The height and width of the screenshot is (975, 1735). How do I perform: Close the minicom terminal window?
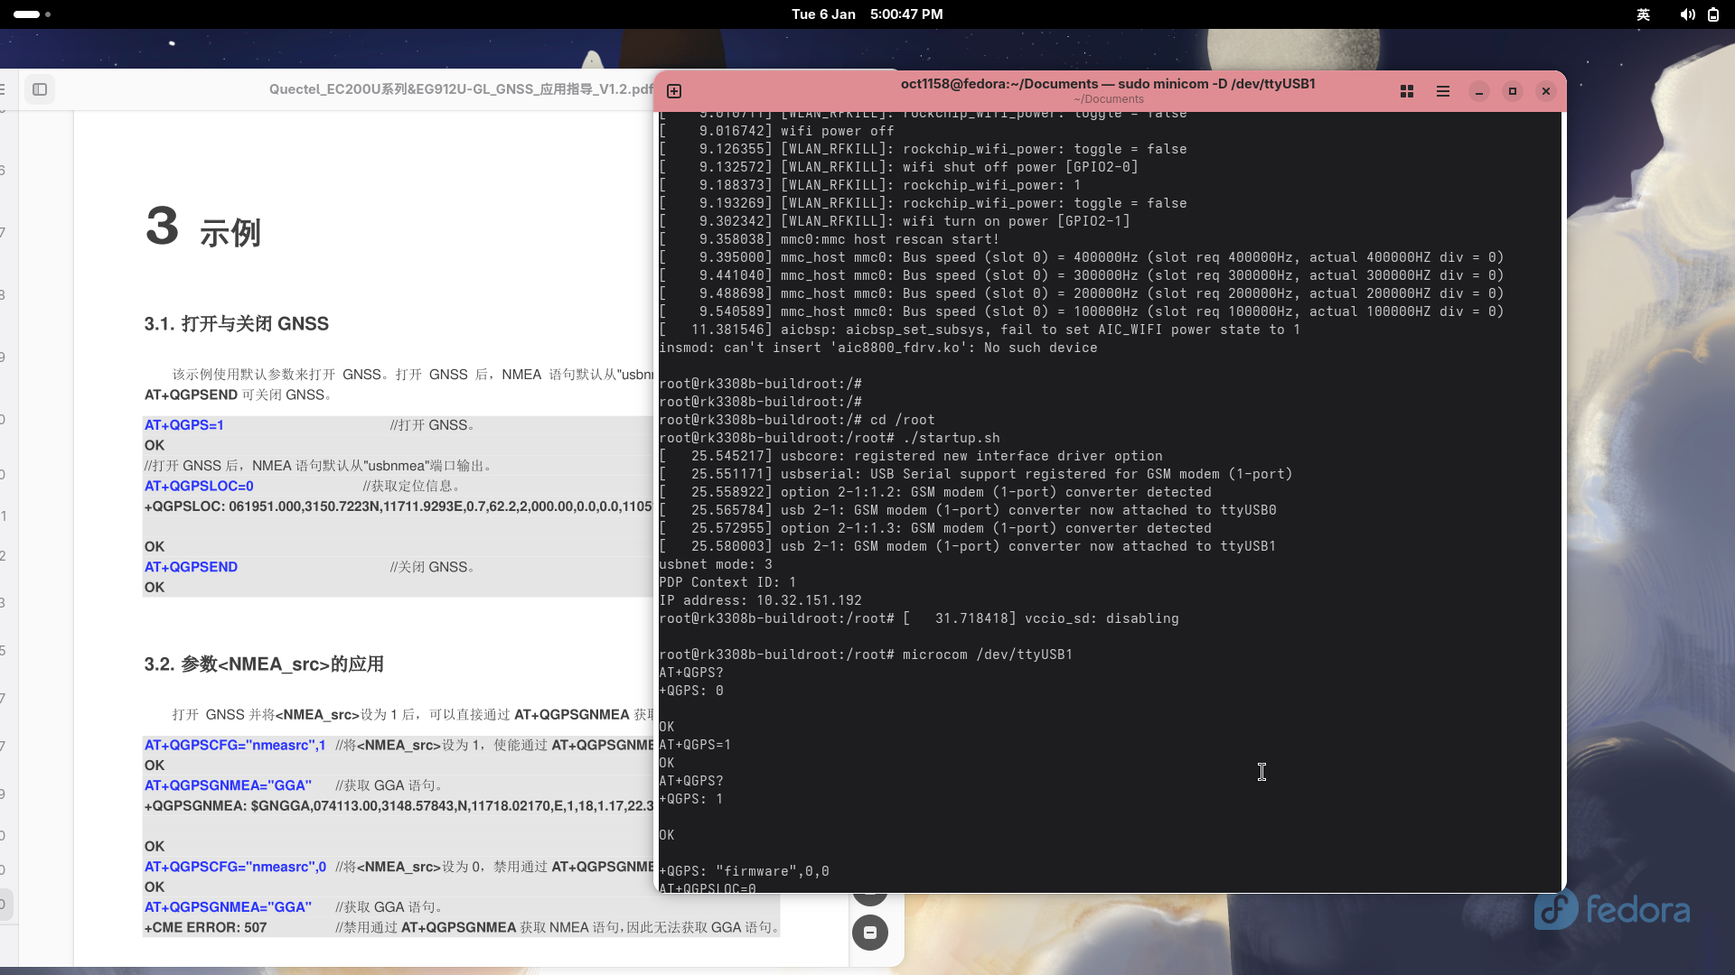(x=1546, y=91)
